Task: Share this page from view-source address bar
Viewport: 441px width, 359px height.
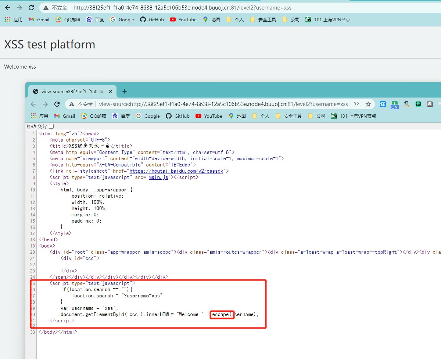Action: (356, 104)
